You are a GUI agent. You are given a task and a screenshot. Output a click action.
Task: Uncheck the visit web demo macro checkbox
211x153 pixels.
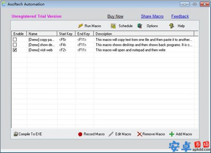click(15, 50)
